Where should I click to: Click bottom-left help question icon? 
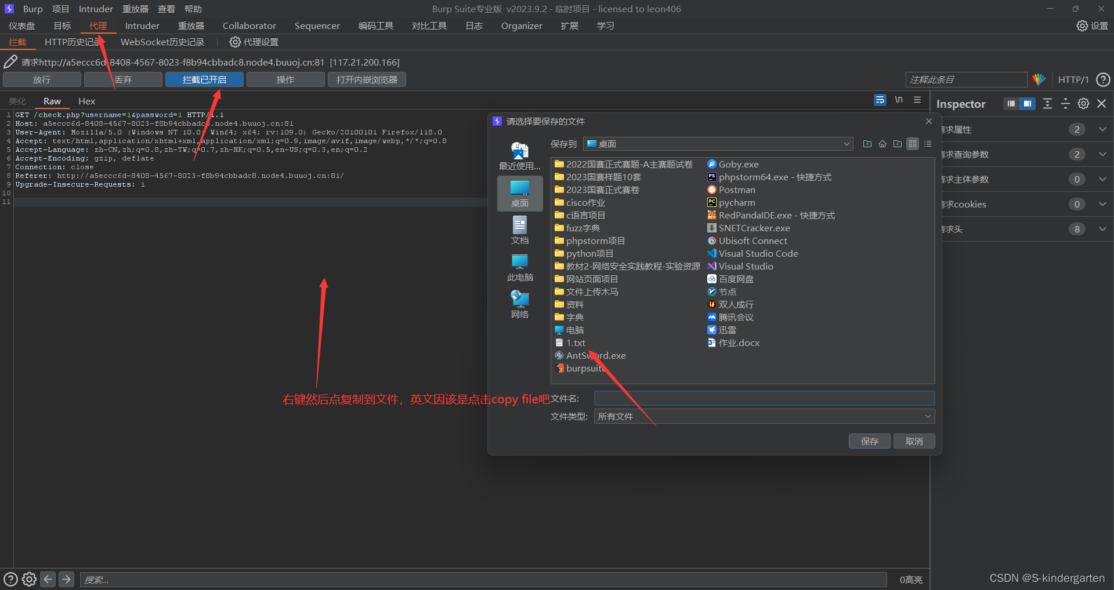[10, 579]
